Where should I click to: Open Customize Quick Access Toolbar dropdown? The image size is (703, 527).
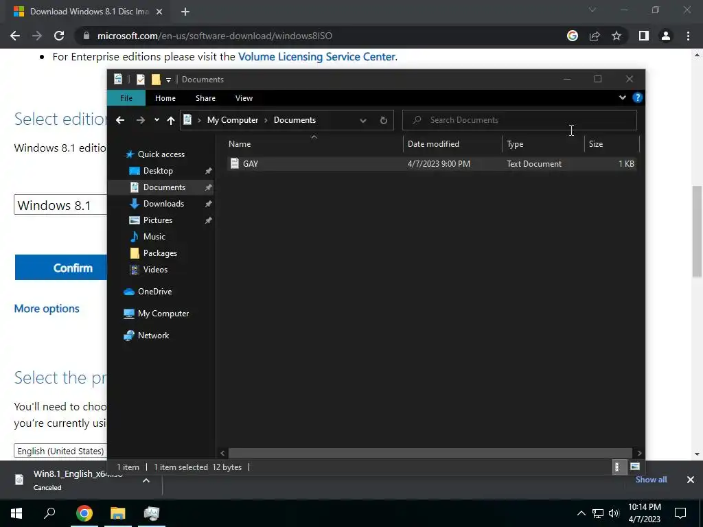tap(169, 80)
